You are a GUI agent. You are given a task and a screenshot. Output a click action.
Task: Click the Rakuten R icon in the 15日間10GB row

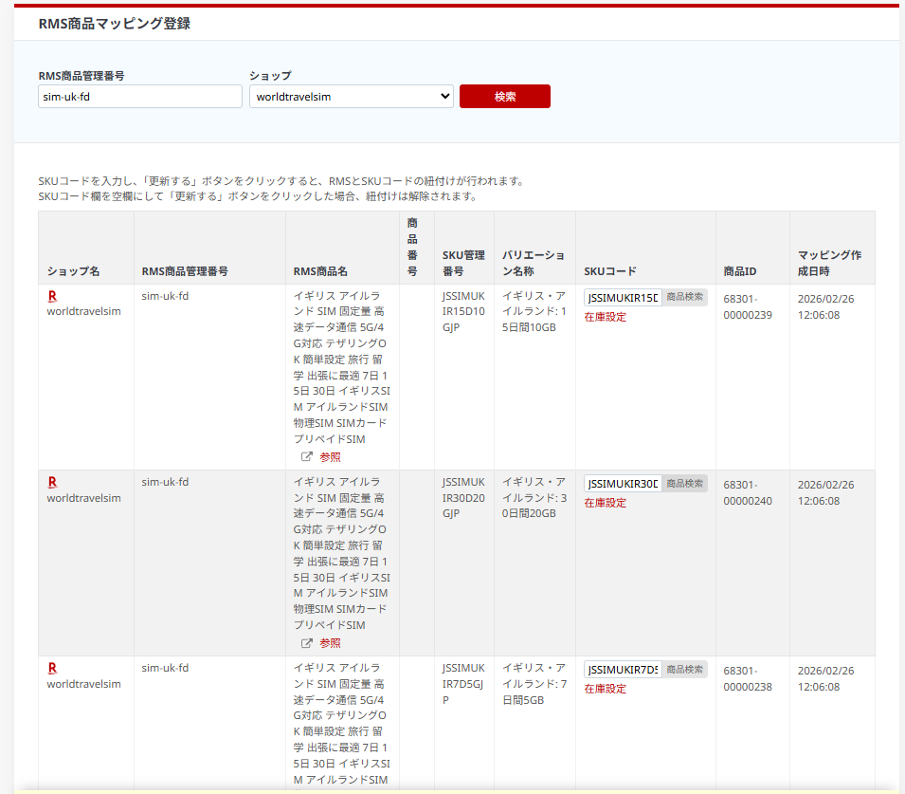[52, 296]
